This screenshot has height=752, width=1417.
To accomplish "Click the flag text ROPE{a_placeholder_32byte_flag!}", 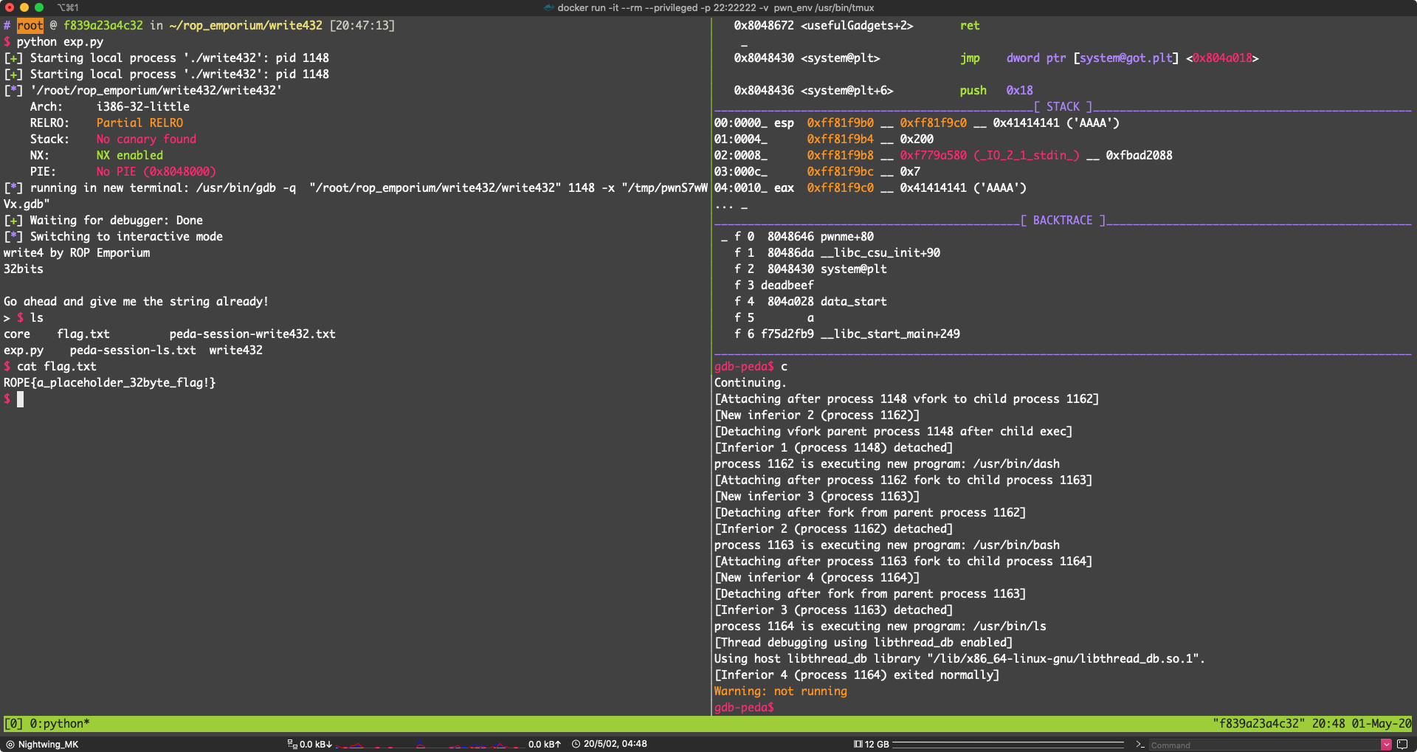I will click(x=109, y=383).
